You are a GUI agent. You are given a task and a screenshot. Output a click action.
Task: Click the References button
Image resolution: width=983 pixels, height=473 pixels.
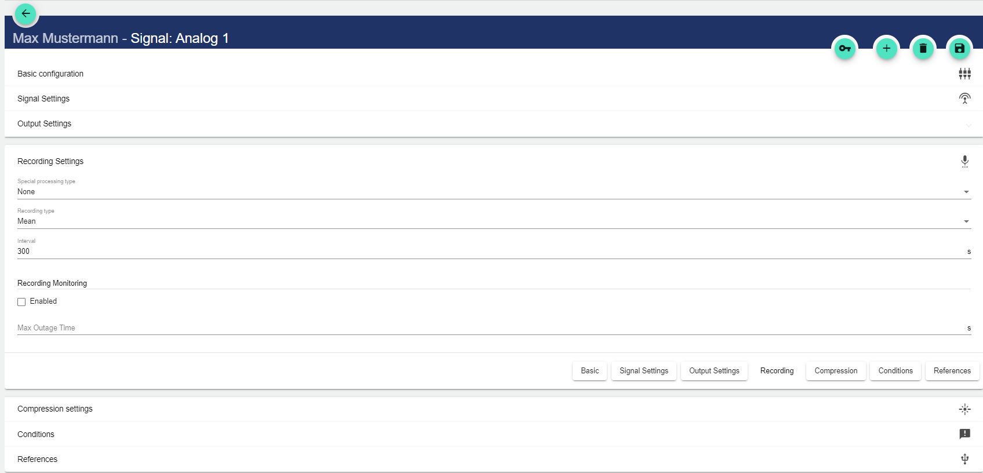point(952,371)
